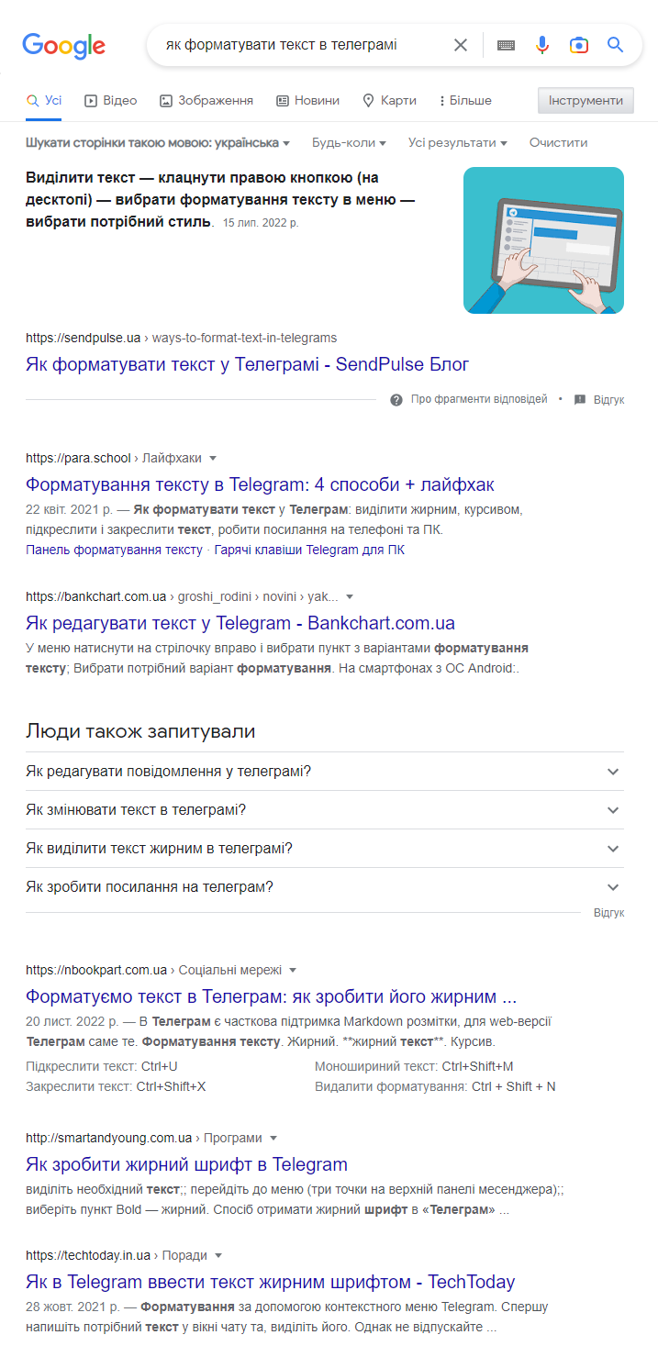Click the feedback flag icon near Відгук
Viewport: 658px width, 1346px height.
(579, 399)
